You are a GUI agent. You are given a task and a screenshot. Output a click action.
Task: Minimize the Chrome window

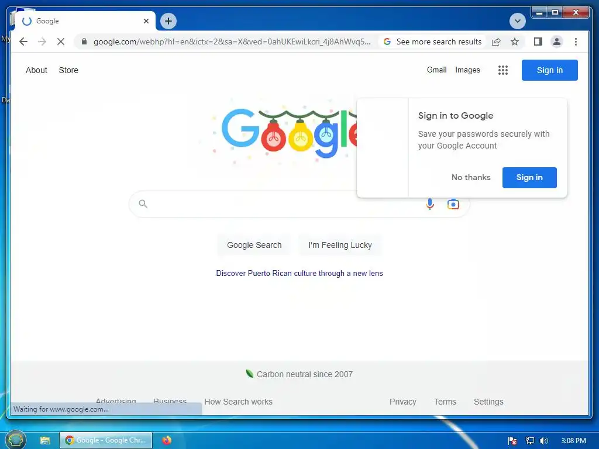pos(539,13)
